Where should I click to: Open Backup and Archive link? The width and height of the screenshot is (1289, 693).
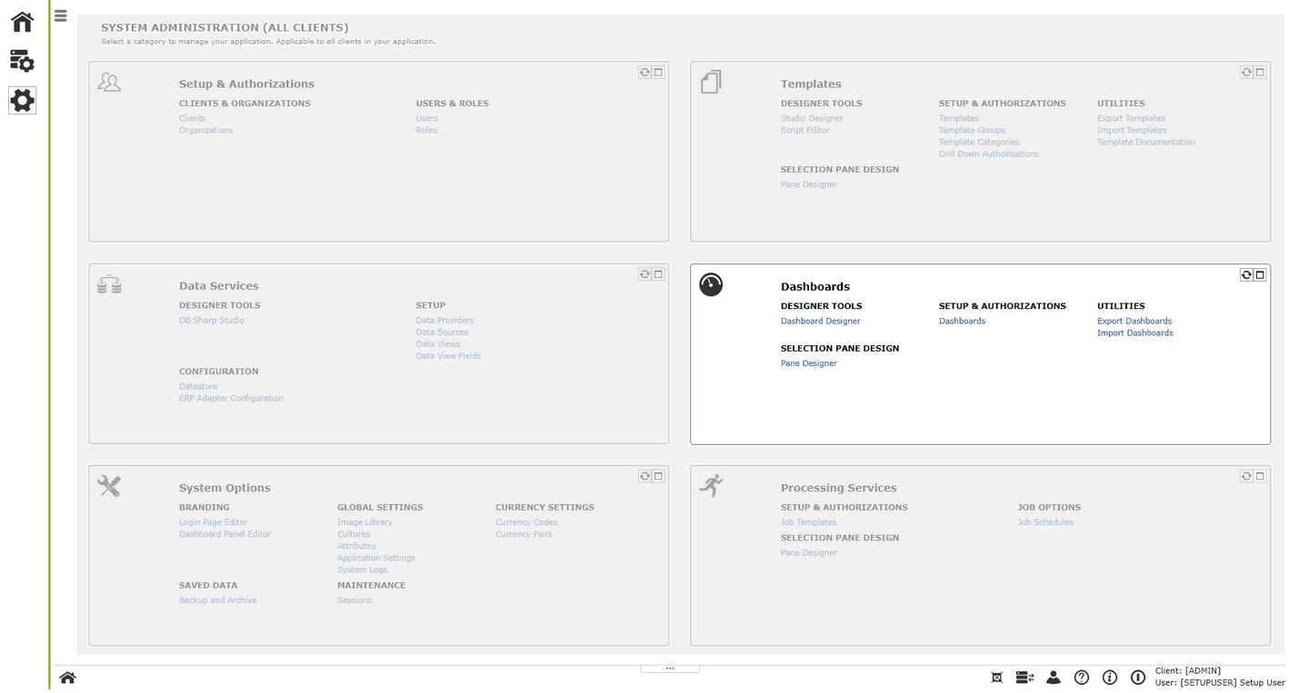point(218,600)
